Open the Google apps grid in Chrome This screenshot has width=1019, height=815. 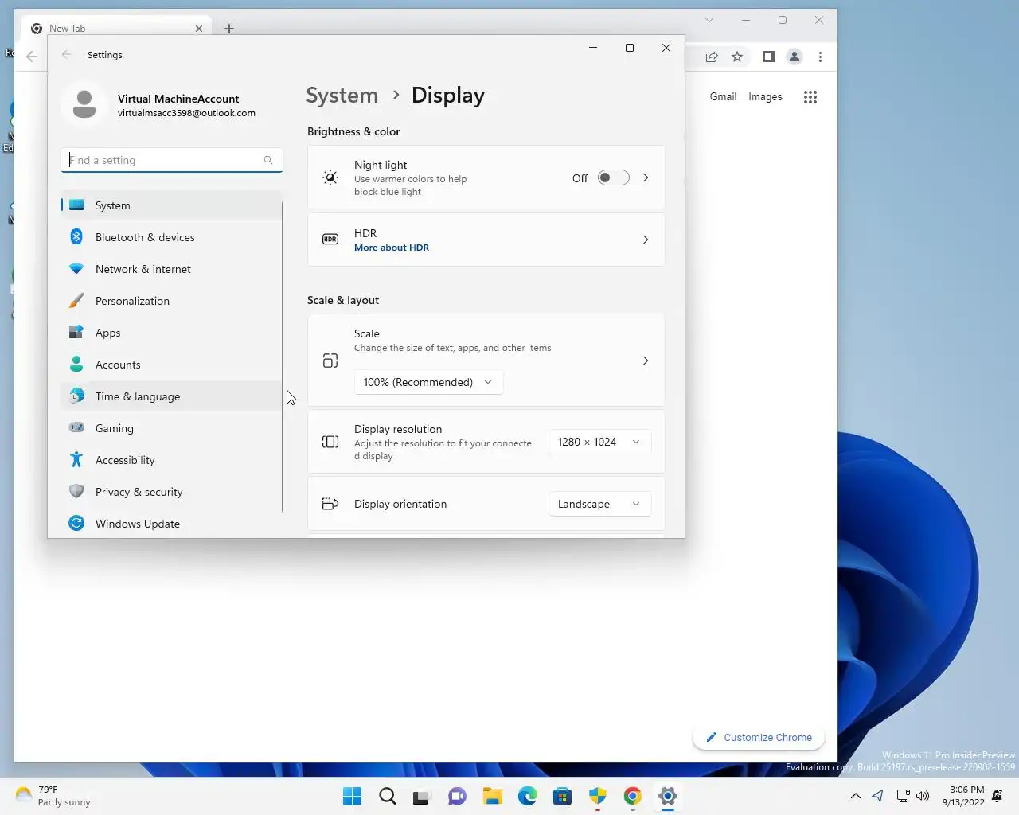pyautogui.click(x=810, y=97)
